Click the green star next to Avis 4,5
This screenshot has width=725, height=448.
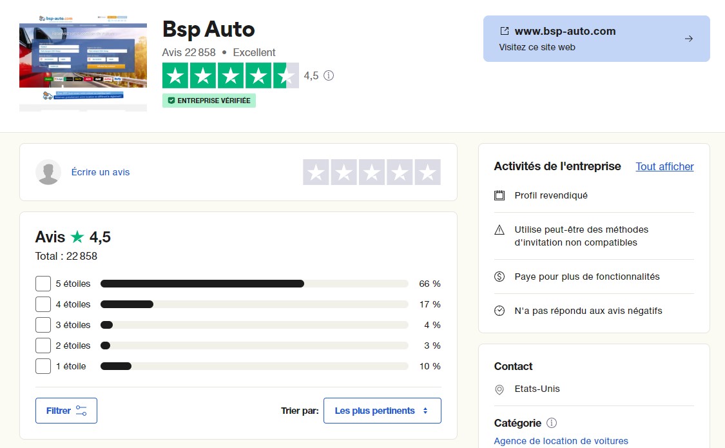click(77, 237)
